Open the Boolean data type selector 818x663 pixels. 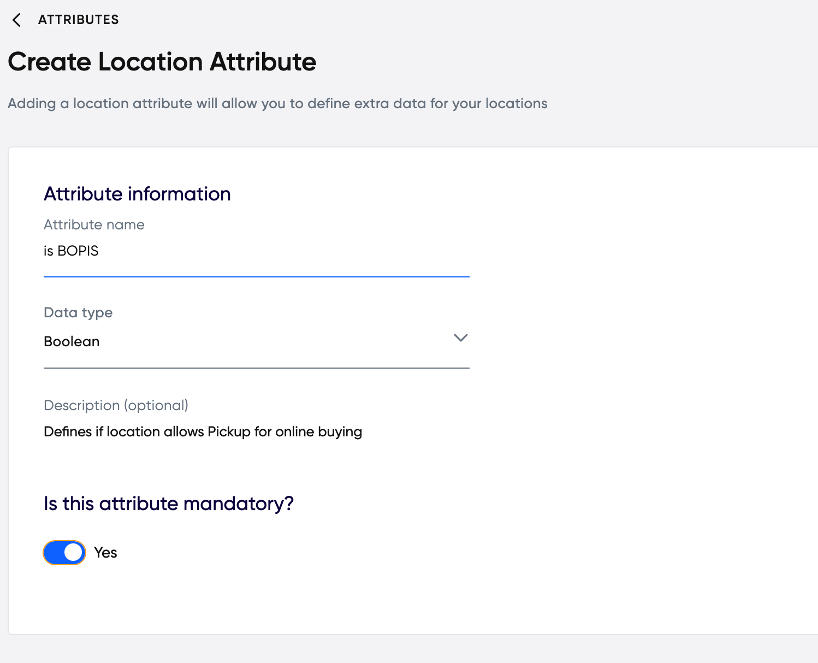[x=256, y=342]
